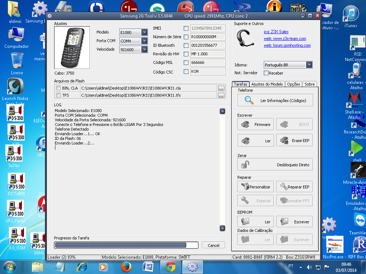Click the EEPROM Ler button
Viewport: 366px width, 274px height.
256,222
